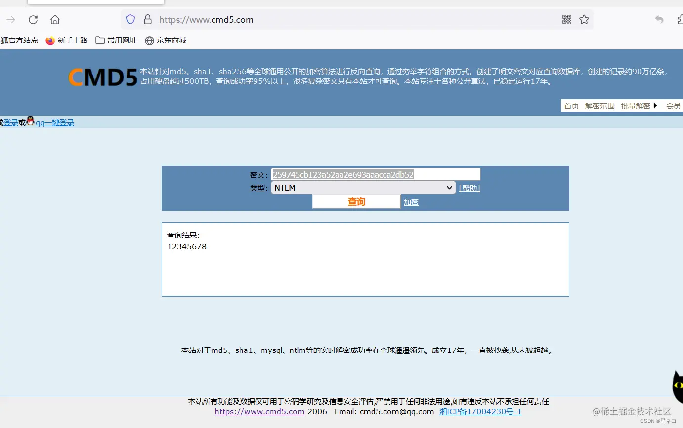This screenshot has height=428, width=683.
Task: Open the 湘ICP备17004230号-1 footer link
Action: click(480, 412)
